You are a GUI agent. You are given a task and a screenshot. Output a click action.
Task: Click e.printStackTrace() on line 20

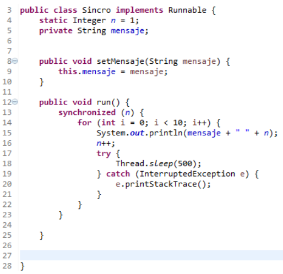(x=163, y=184)
